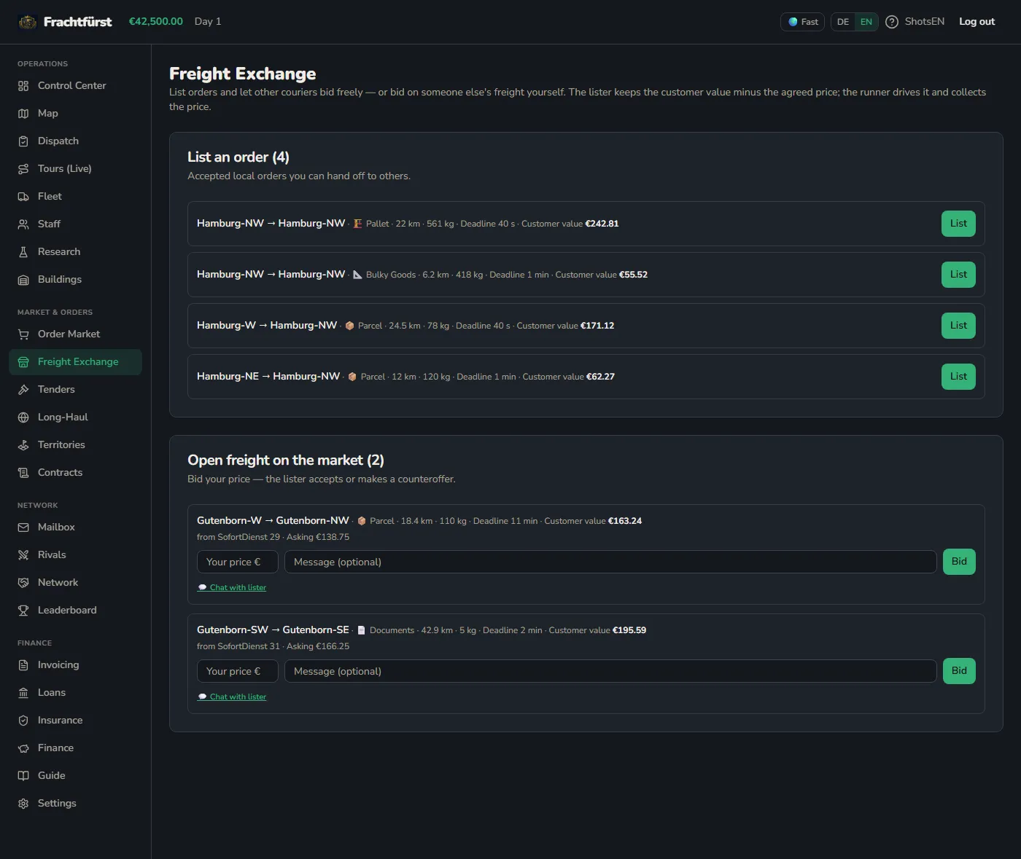Focus Your price field for Gutenborn-W freight
Screen dimensions: 1021x859
(238, 562)
